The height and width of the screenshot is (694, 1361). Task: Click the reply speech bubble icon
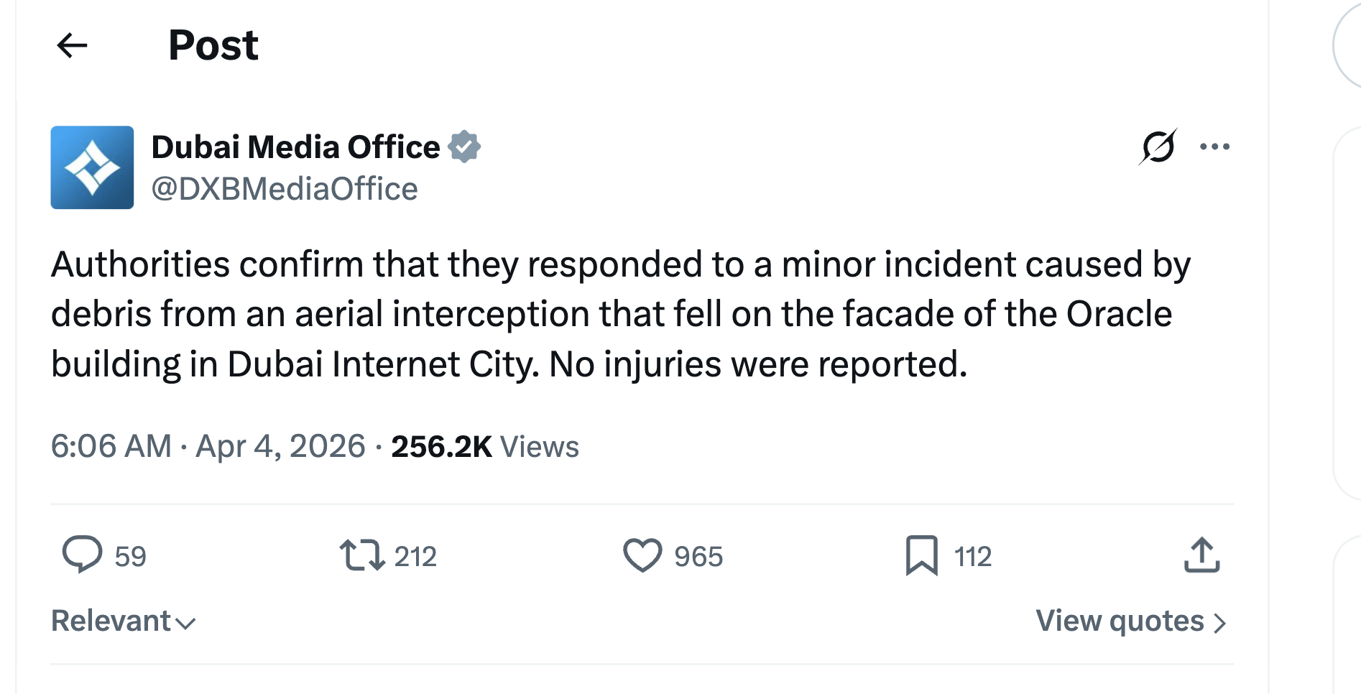82,555
